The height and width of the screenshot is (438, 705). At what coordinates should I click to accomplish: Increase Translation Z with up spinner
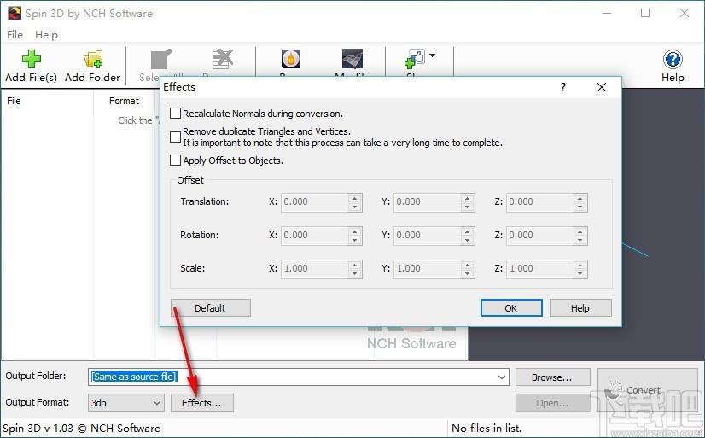(x=580, y=198)
